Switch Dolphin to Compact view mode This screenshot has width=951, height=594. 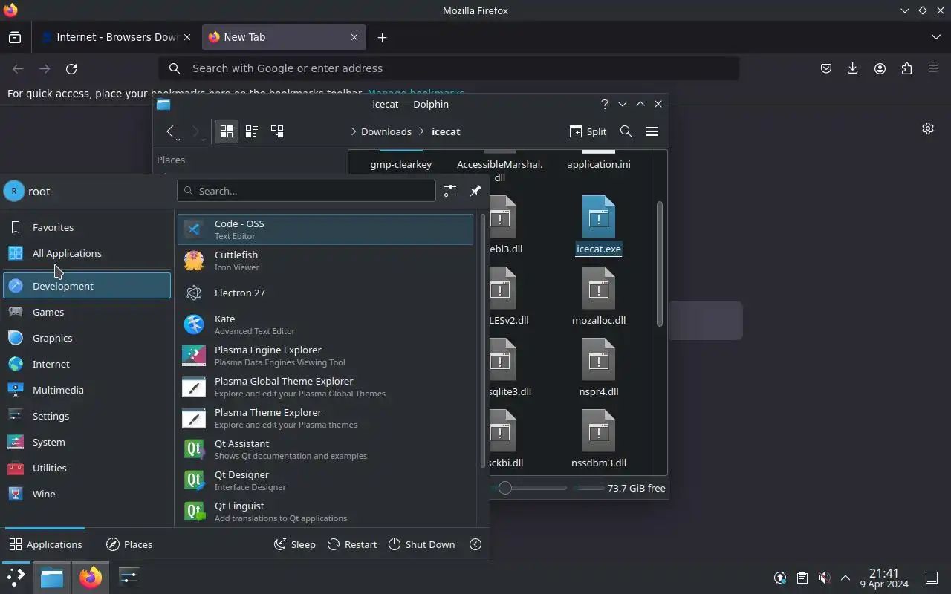point(252,131)
